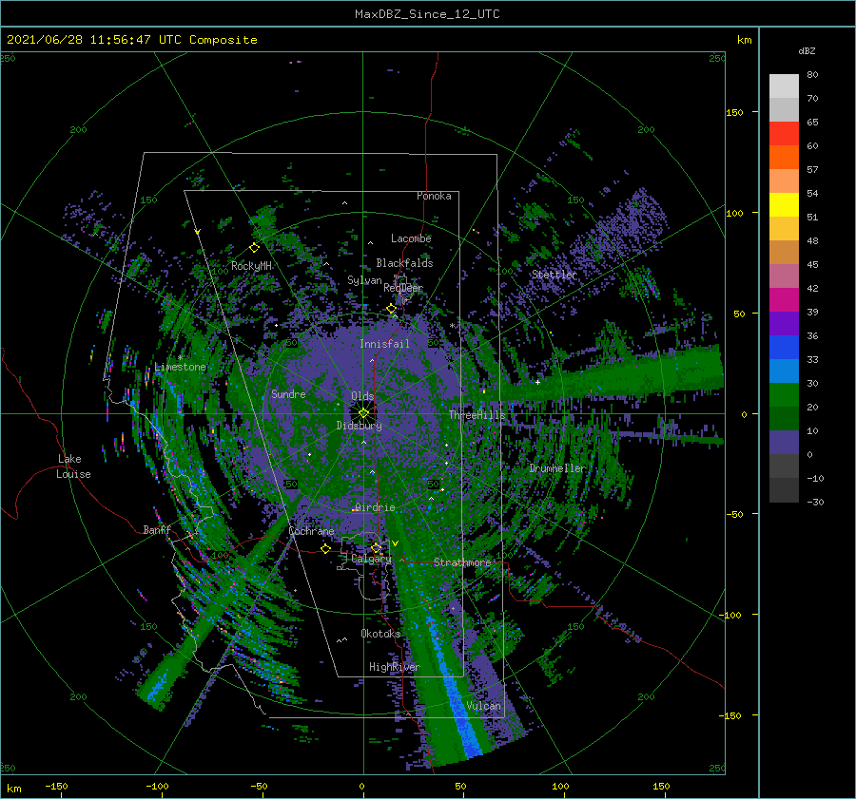The width and height of the screenshot is (856, 799).
Task: Click the yellow V marker northeast of Calgary
Action: [x=396, y=543]
